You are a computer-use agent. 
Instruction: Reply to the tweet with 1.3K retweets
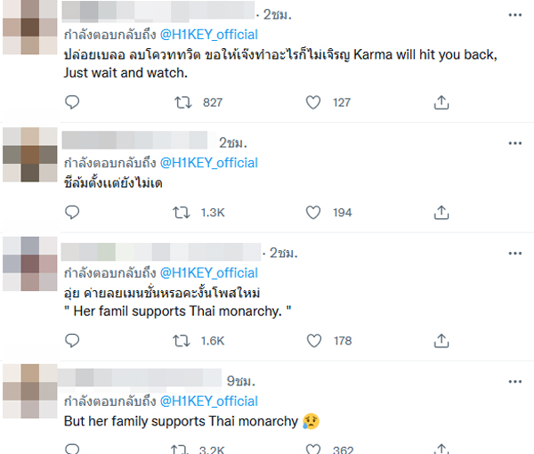(73, 213)
